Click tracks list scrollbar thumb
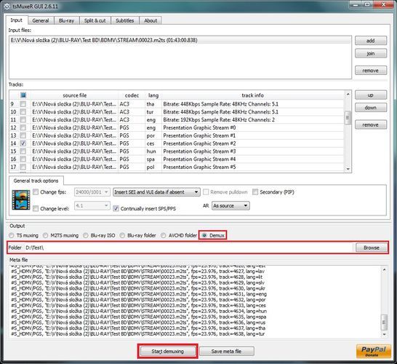 [348, 118]
